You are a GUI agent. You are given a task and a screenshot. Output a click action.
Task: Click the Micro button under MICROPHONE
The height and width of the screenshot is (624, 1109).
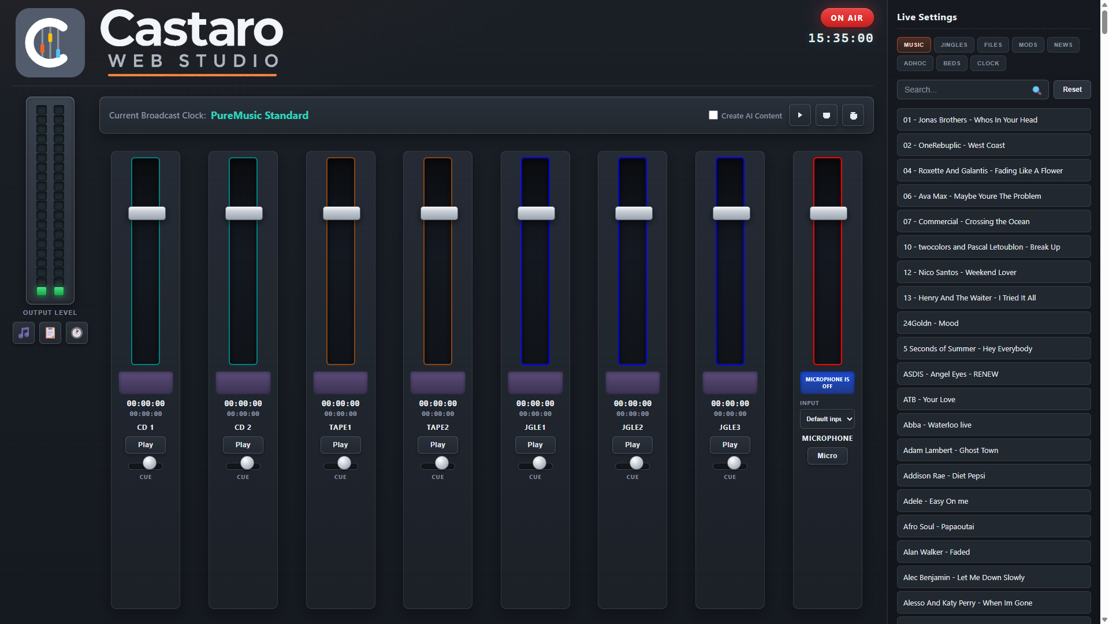[827, 456]
